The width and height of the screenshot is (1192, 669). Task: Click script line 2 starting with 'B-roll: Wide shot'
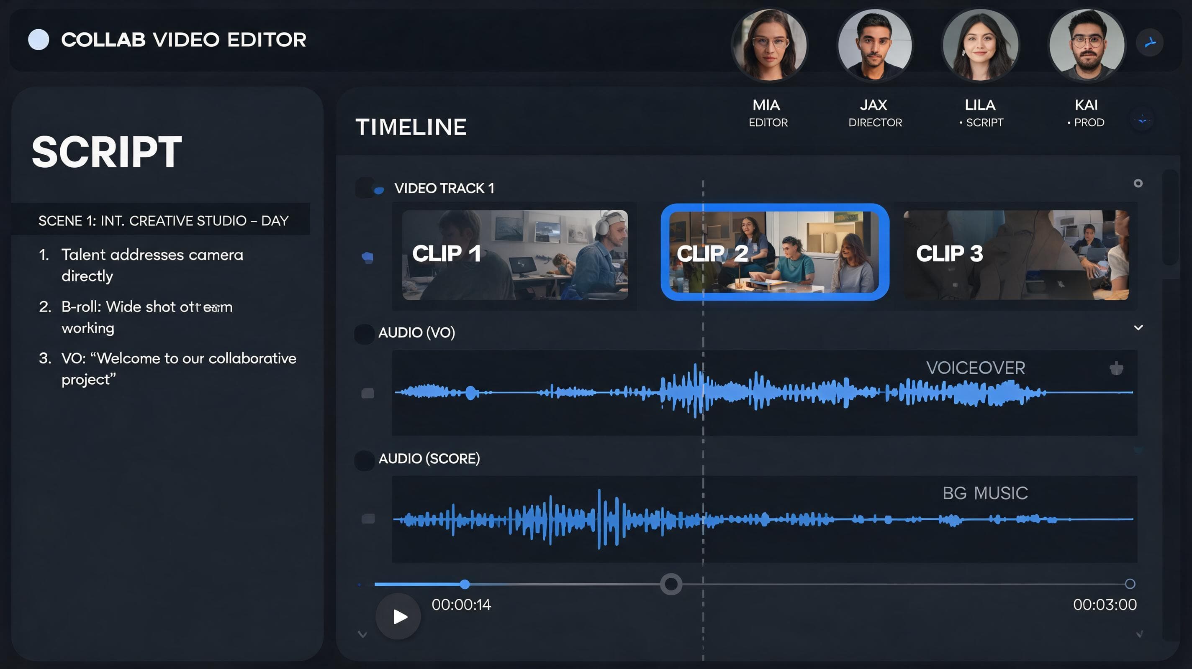click(147, 317)
